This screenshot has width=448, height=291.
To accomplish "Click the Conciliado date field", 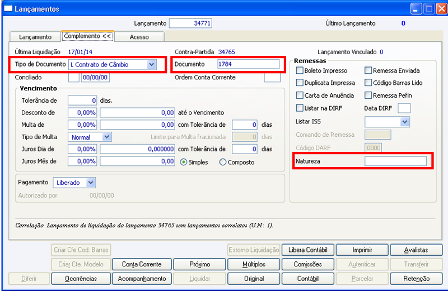I will [x=95, y=77].
